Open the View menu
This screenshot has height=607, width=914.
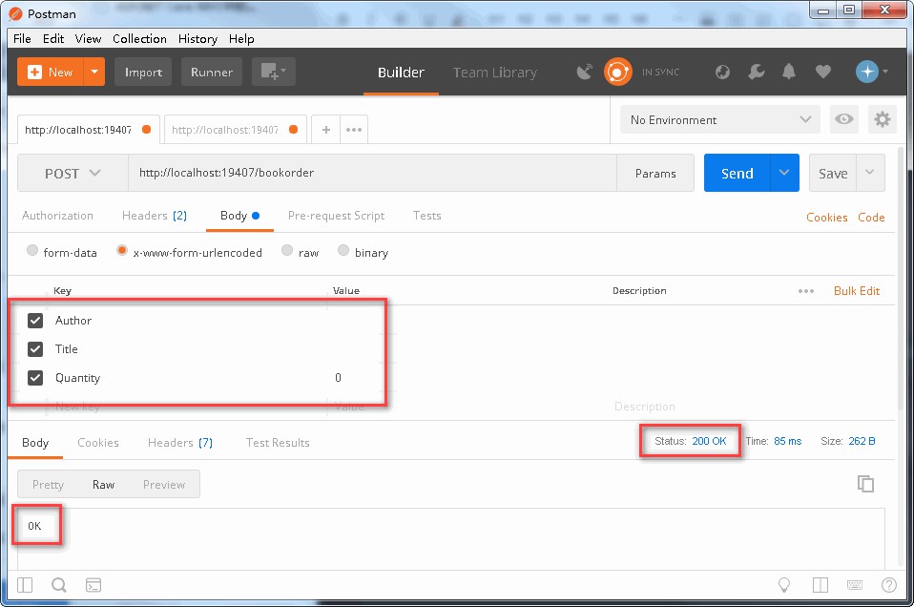tap(88, 38)
